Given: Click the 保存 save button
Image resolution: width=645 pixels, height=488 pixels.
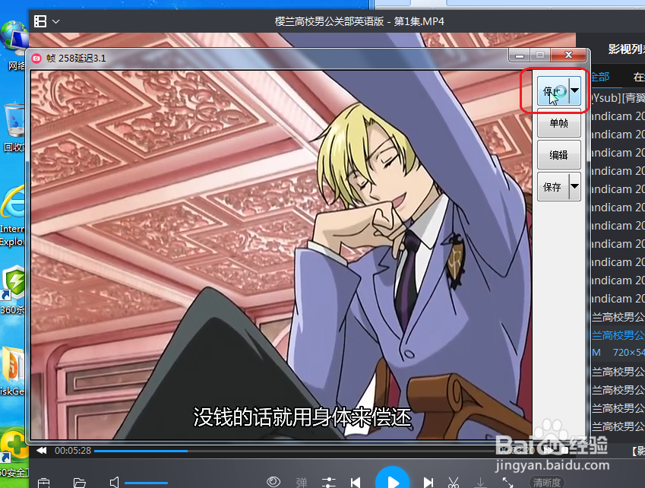Looking at the screenshot, I should [x=553, y=187].
